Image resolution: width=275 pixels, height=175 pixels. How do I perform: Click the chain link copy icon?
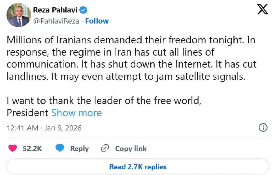(x=105, y=148)
